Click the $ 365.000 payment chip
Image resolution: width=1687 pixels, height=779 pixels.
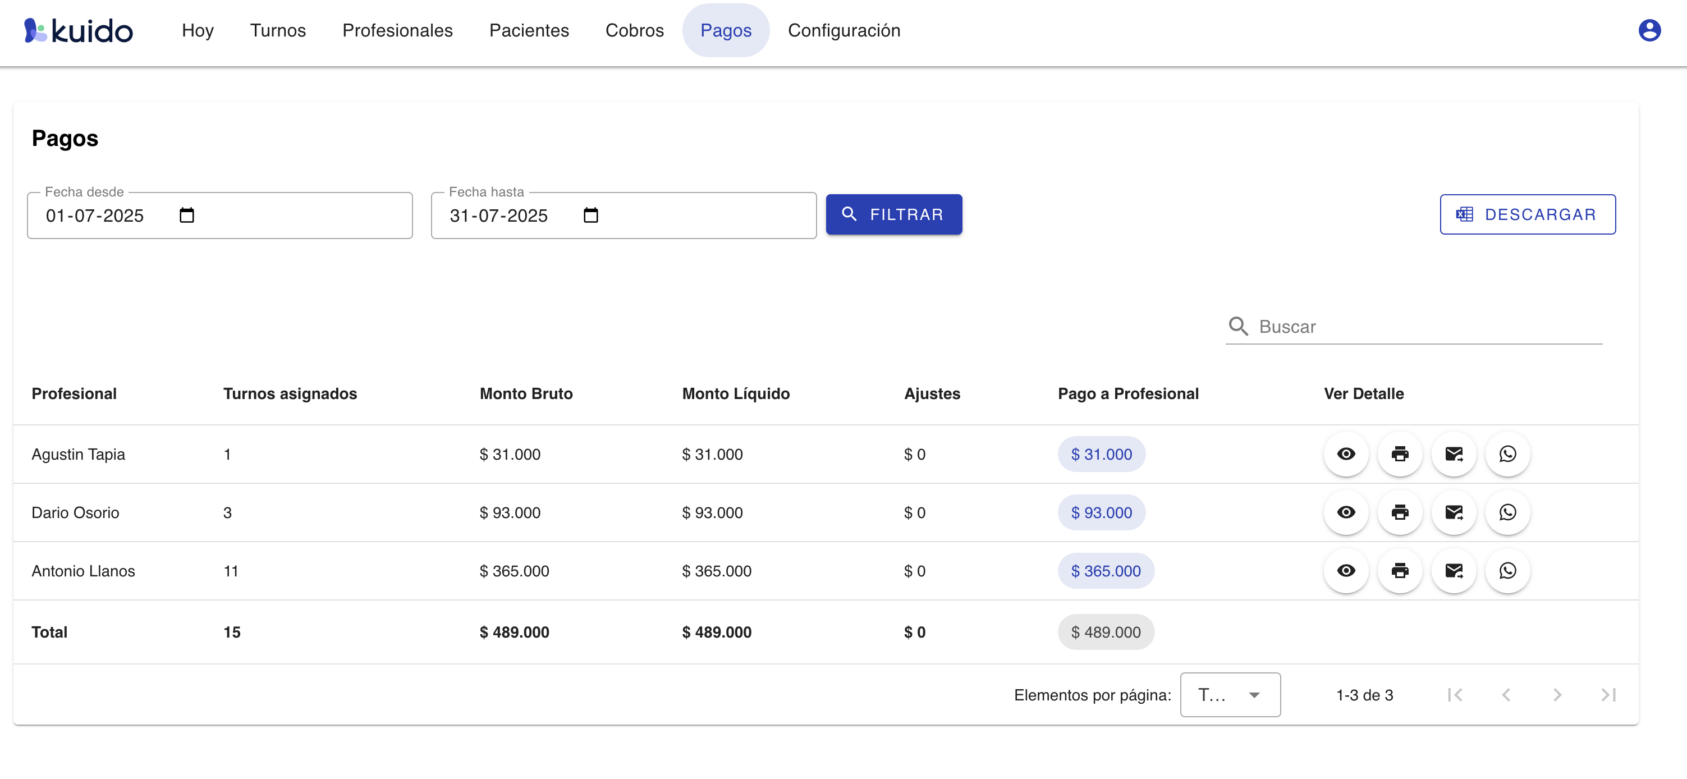(1106, 571)
